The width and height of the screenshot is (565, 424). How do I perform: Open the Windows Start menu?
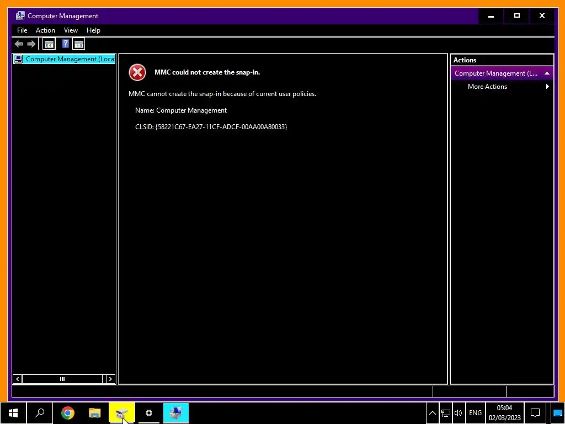[13, 413]
